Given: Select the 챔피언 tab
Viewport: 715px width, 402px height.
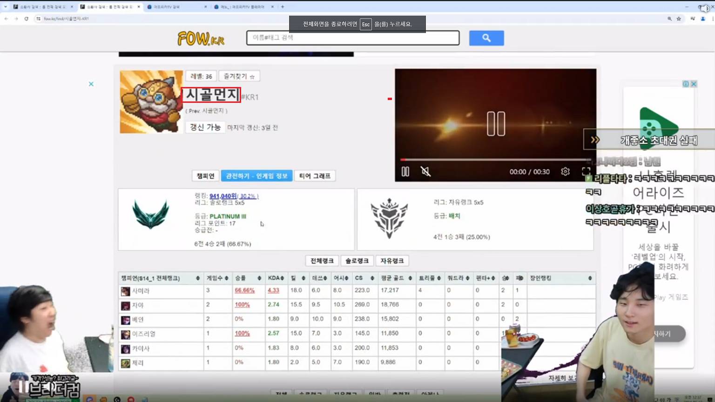Looking at the screenshot, I should tap(205, 176).
